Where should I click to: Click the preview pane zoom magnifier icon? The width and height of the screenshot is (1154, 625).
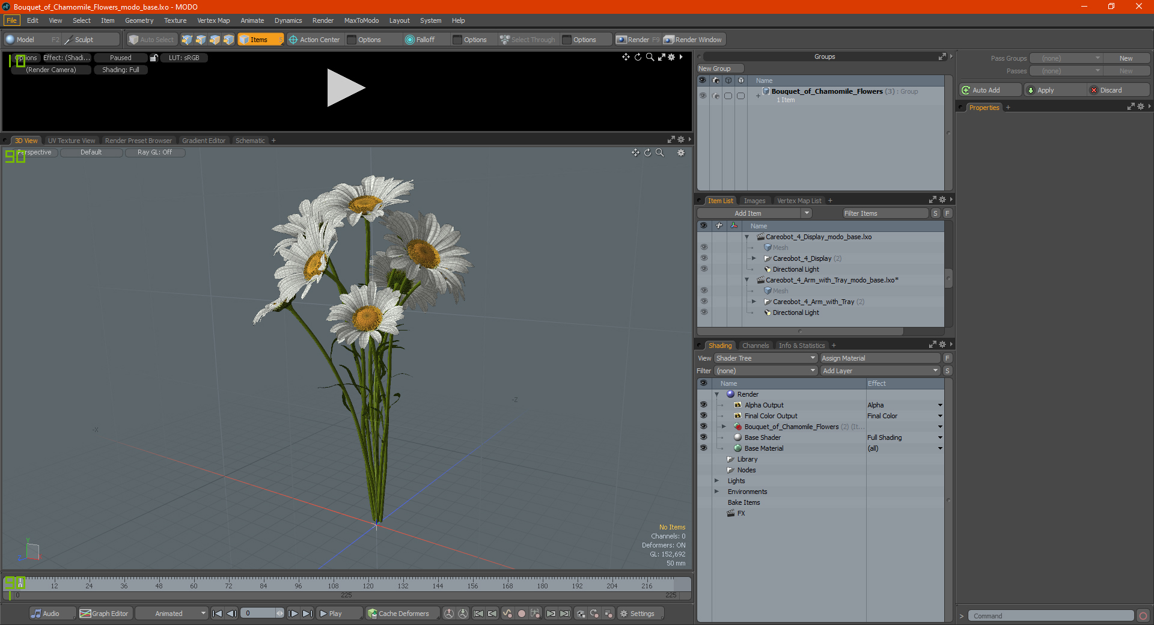650,57
